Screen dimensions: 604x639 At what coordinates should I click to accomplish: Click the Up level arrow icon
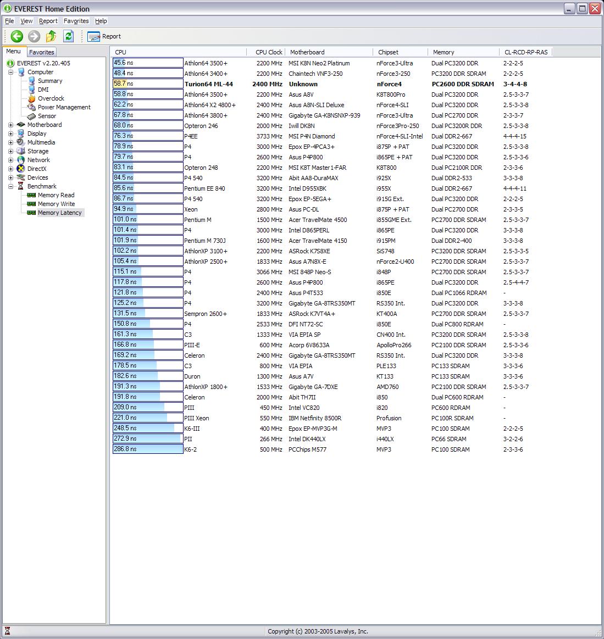51,36
